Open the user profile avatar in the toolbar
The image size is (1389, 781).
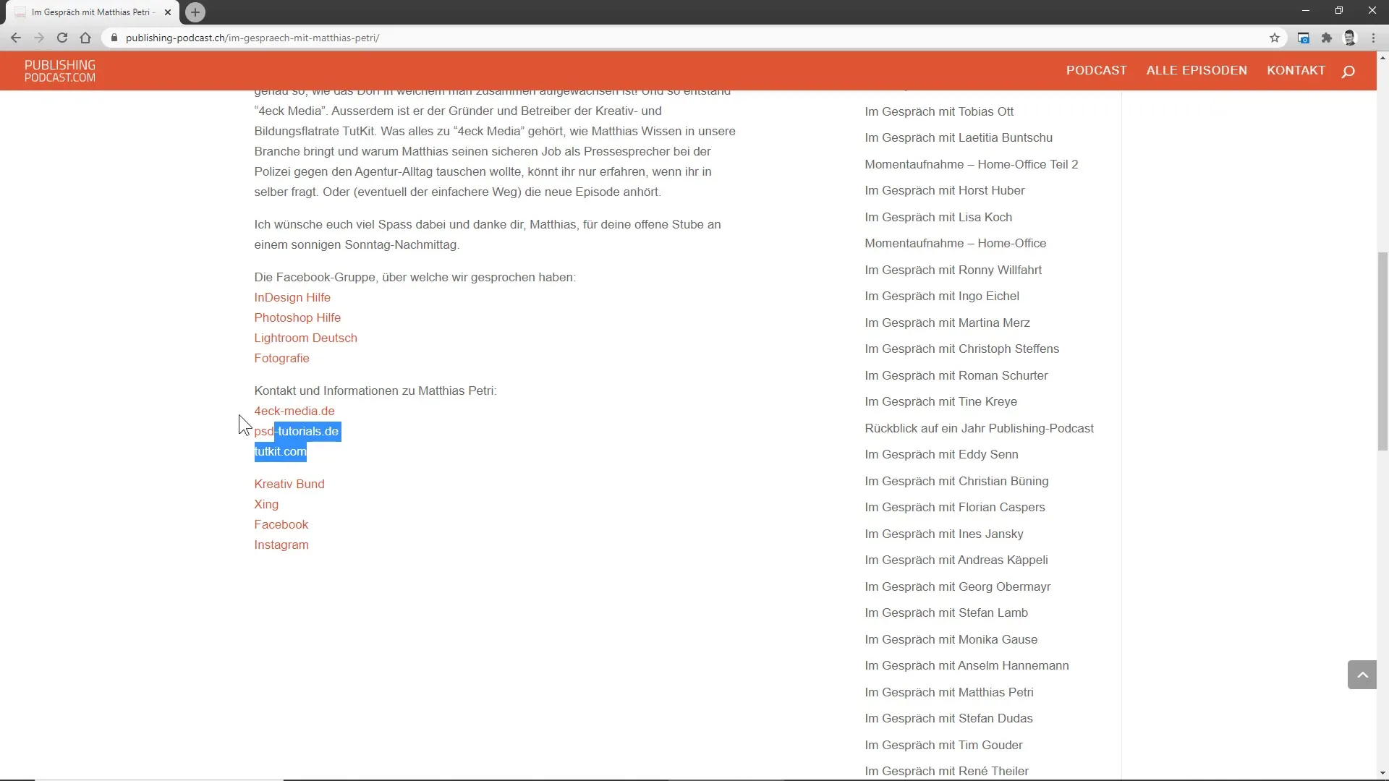click(x=1350, y=38)
